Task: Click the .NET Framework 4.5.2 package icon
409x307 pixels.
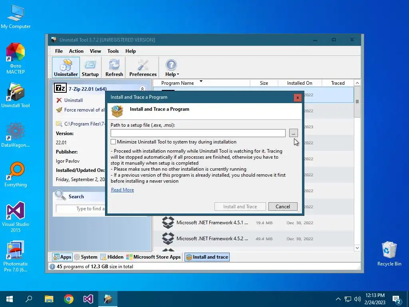Action: coord(168,238)
